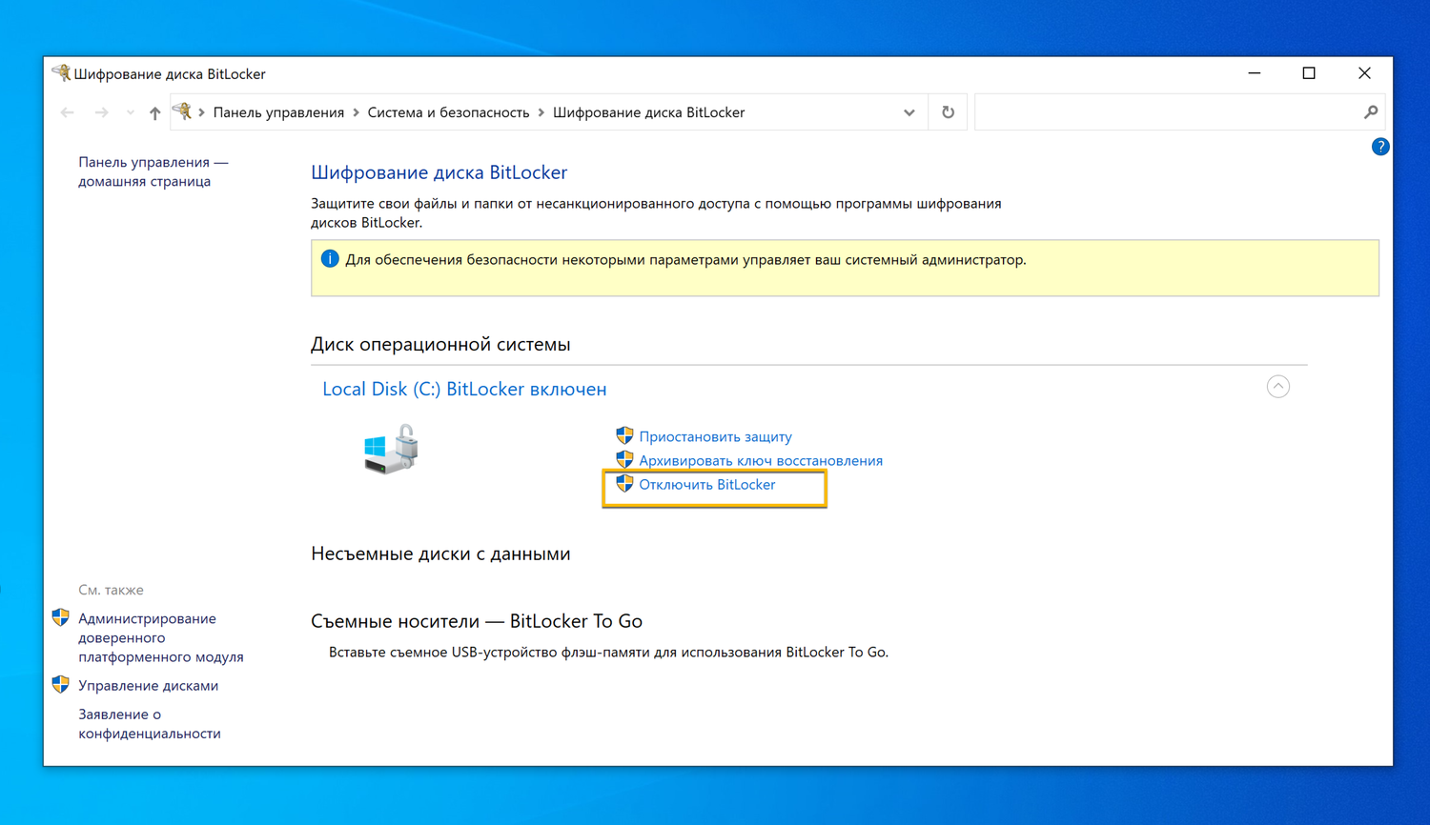Expand the address bar history dropdown
This screenshot has width=1430, height=825.
[x=909, y=112]
